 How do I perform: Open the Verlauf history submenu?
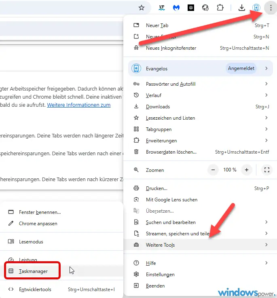tap(200, 95)
